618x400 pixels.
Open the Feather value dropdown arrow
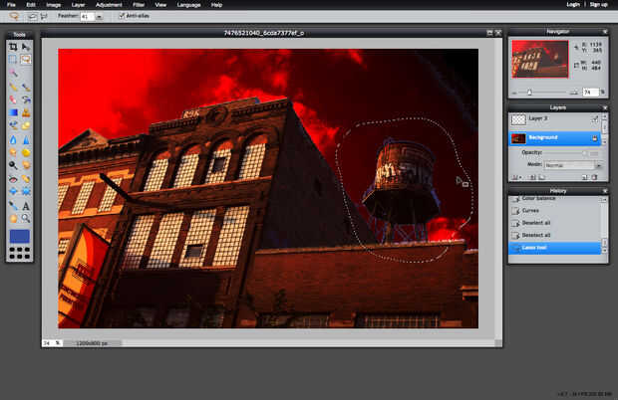100,17
